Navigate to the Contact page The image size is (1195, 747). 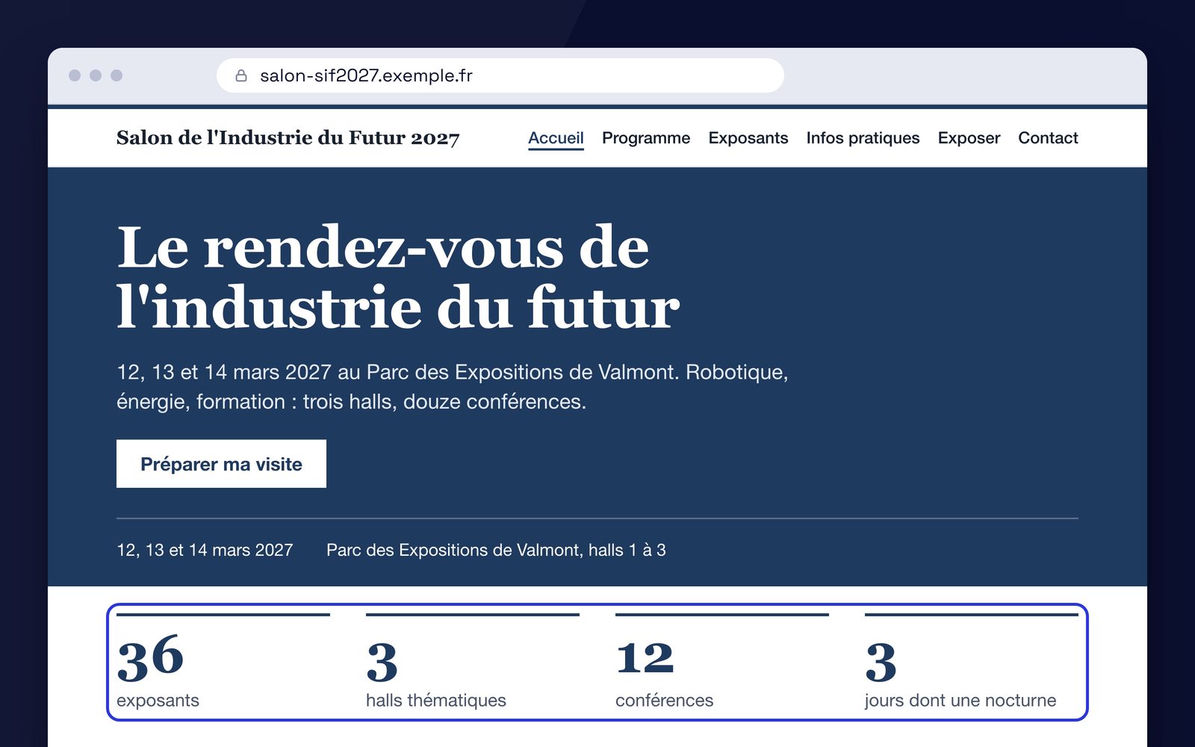1048,138
